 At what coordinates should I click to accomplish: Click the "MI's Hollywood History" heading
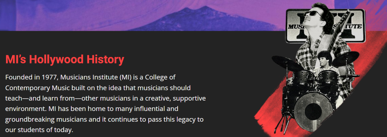(x=64, y=60)
